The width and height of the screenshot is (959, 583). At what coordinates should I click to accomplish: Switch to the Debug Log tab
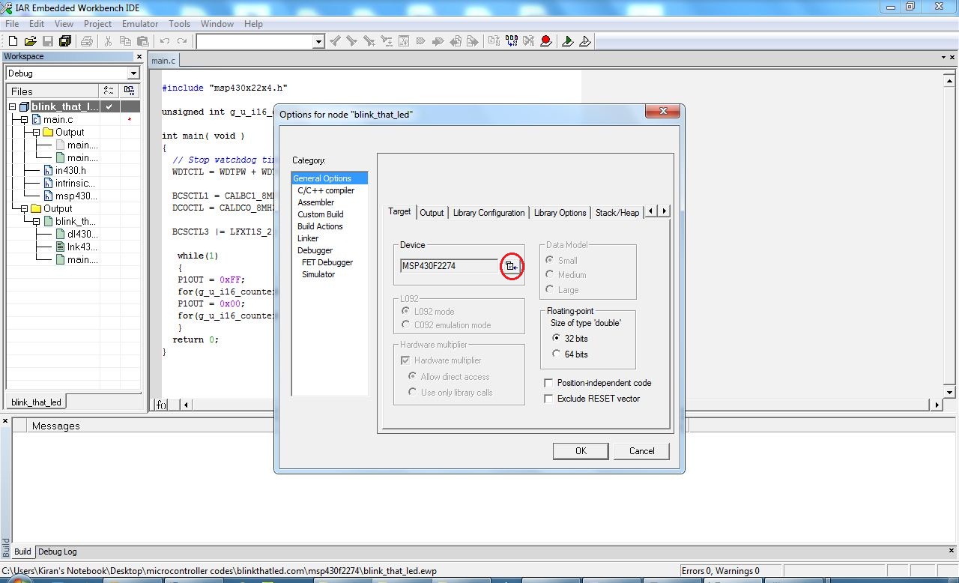(x=58, y=552)
